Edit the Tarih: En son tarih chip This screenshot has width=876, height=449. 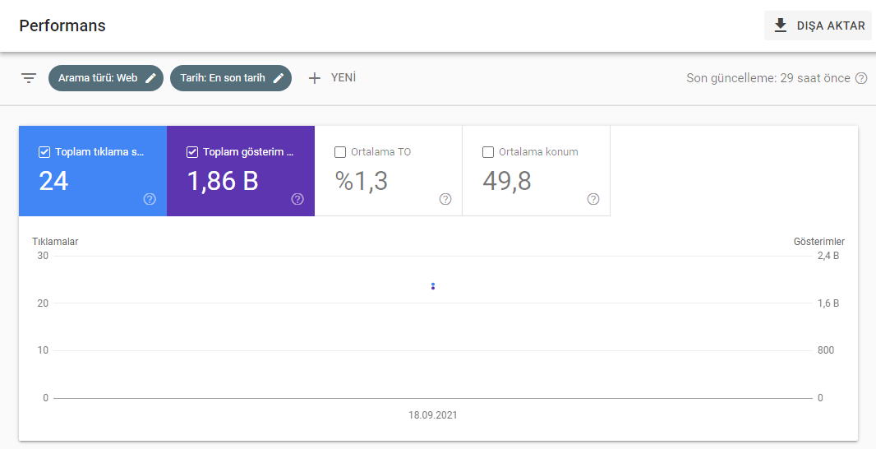pos(231,78)
